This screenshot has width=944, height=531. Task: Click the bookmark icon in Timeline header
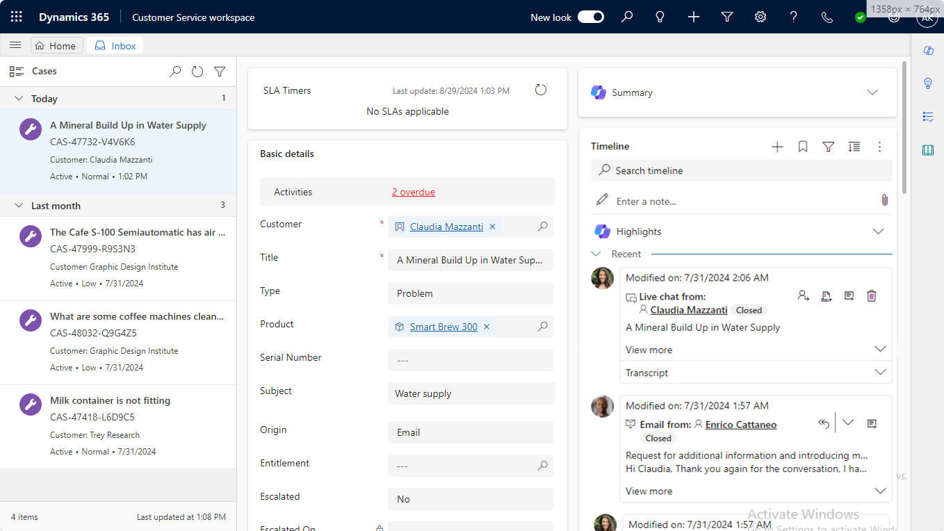803,147
